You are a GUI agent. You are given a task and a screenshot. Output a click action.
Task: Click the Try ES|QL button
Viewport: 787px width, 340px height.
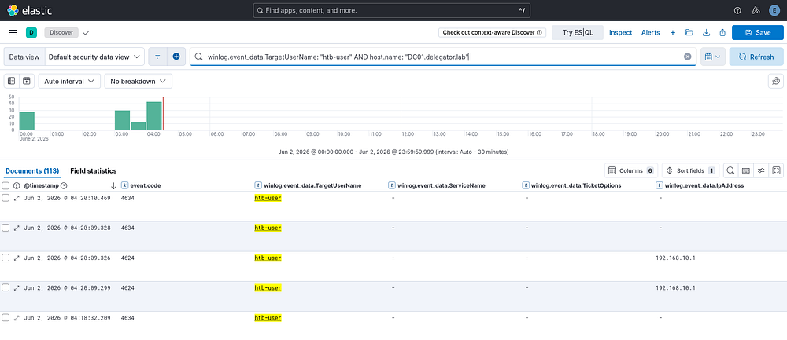tap(577, 32)
